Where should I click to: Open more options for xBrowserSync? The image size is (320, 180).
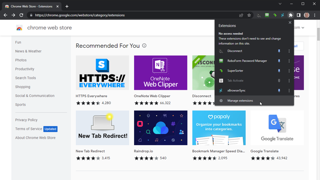289,90
